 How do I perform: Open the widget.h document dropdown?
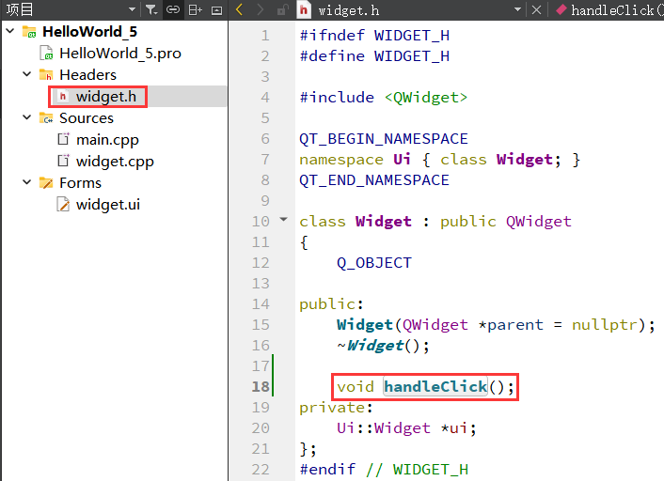[x=517, y=9]
